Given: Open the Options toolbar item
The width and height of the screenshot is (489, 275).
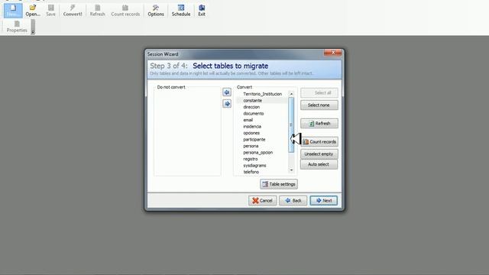Looking at the screenshot, I should 156,10.
